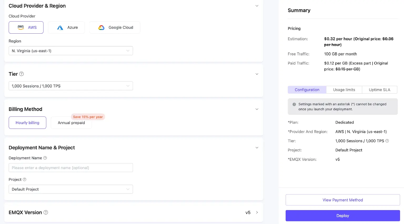Select Hourly billing method
The width and height of the screenshot is (404, 224).
point(27,123)
